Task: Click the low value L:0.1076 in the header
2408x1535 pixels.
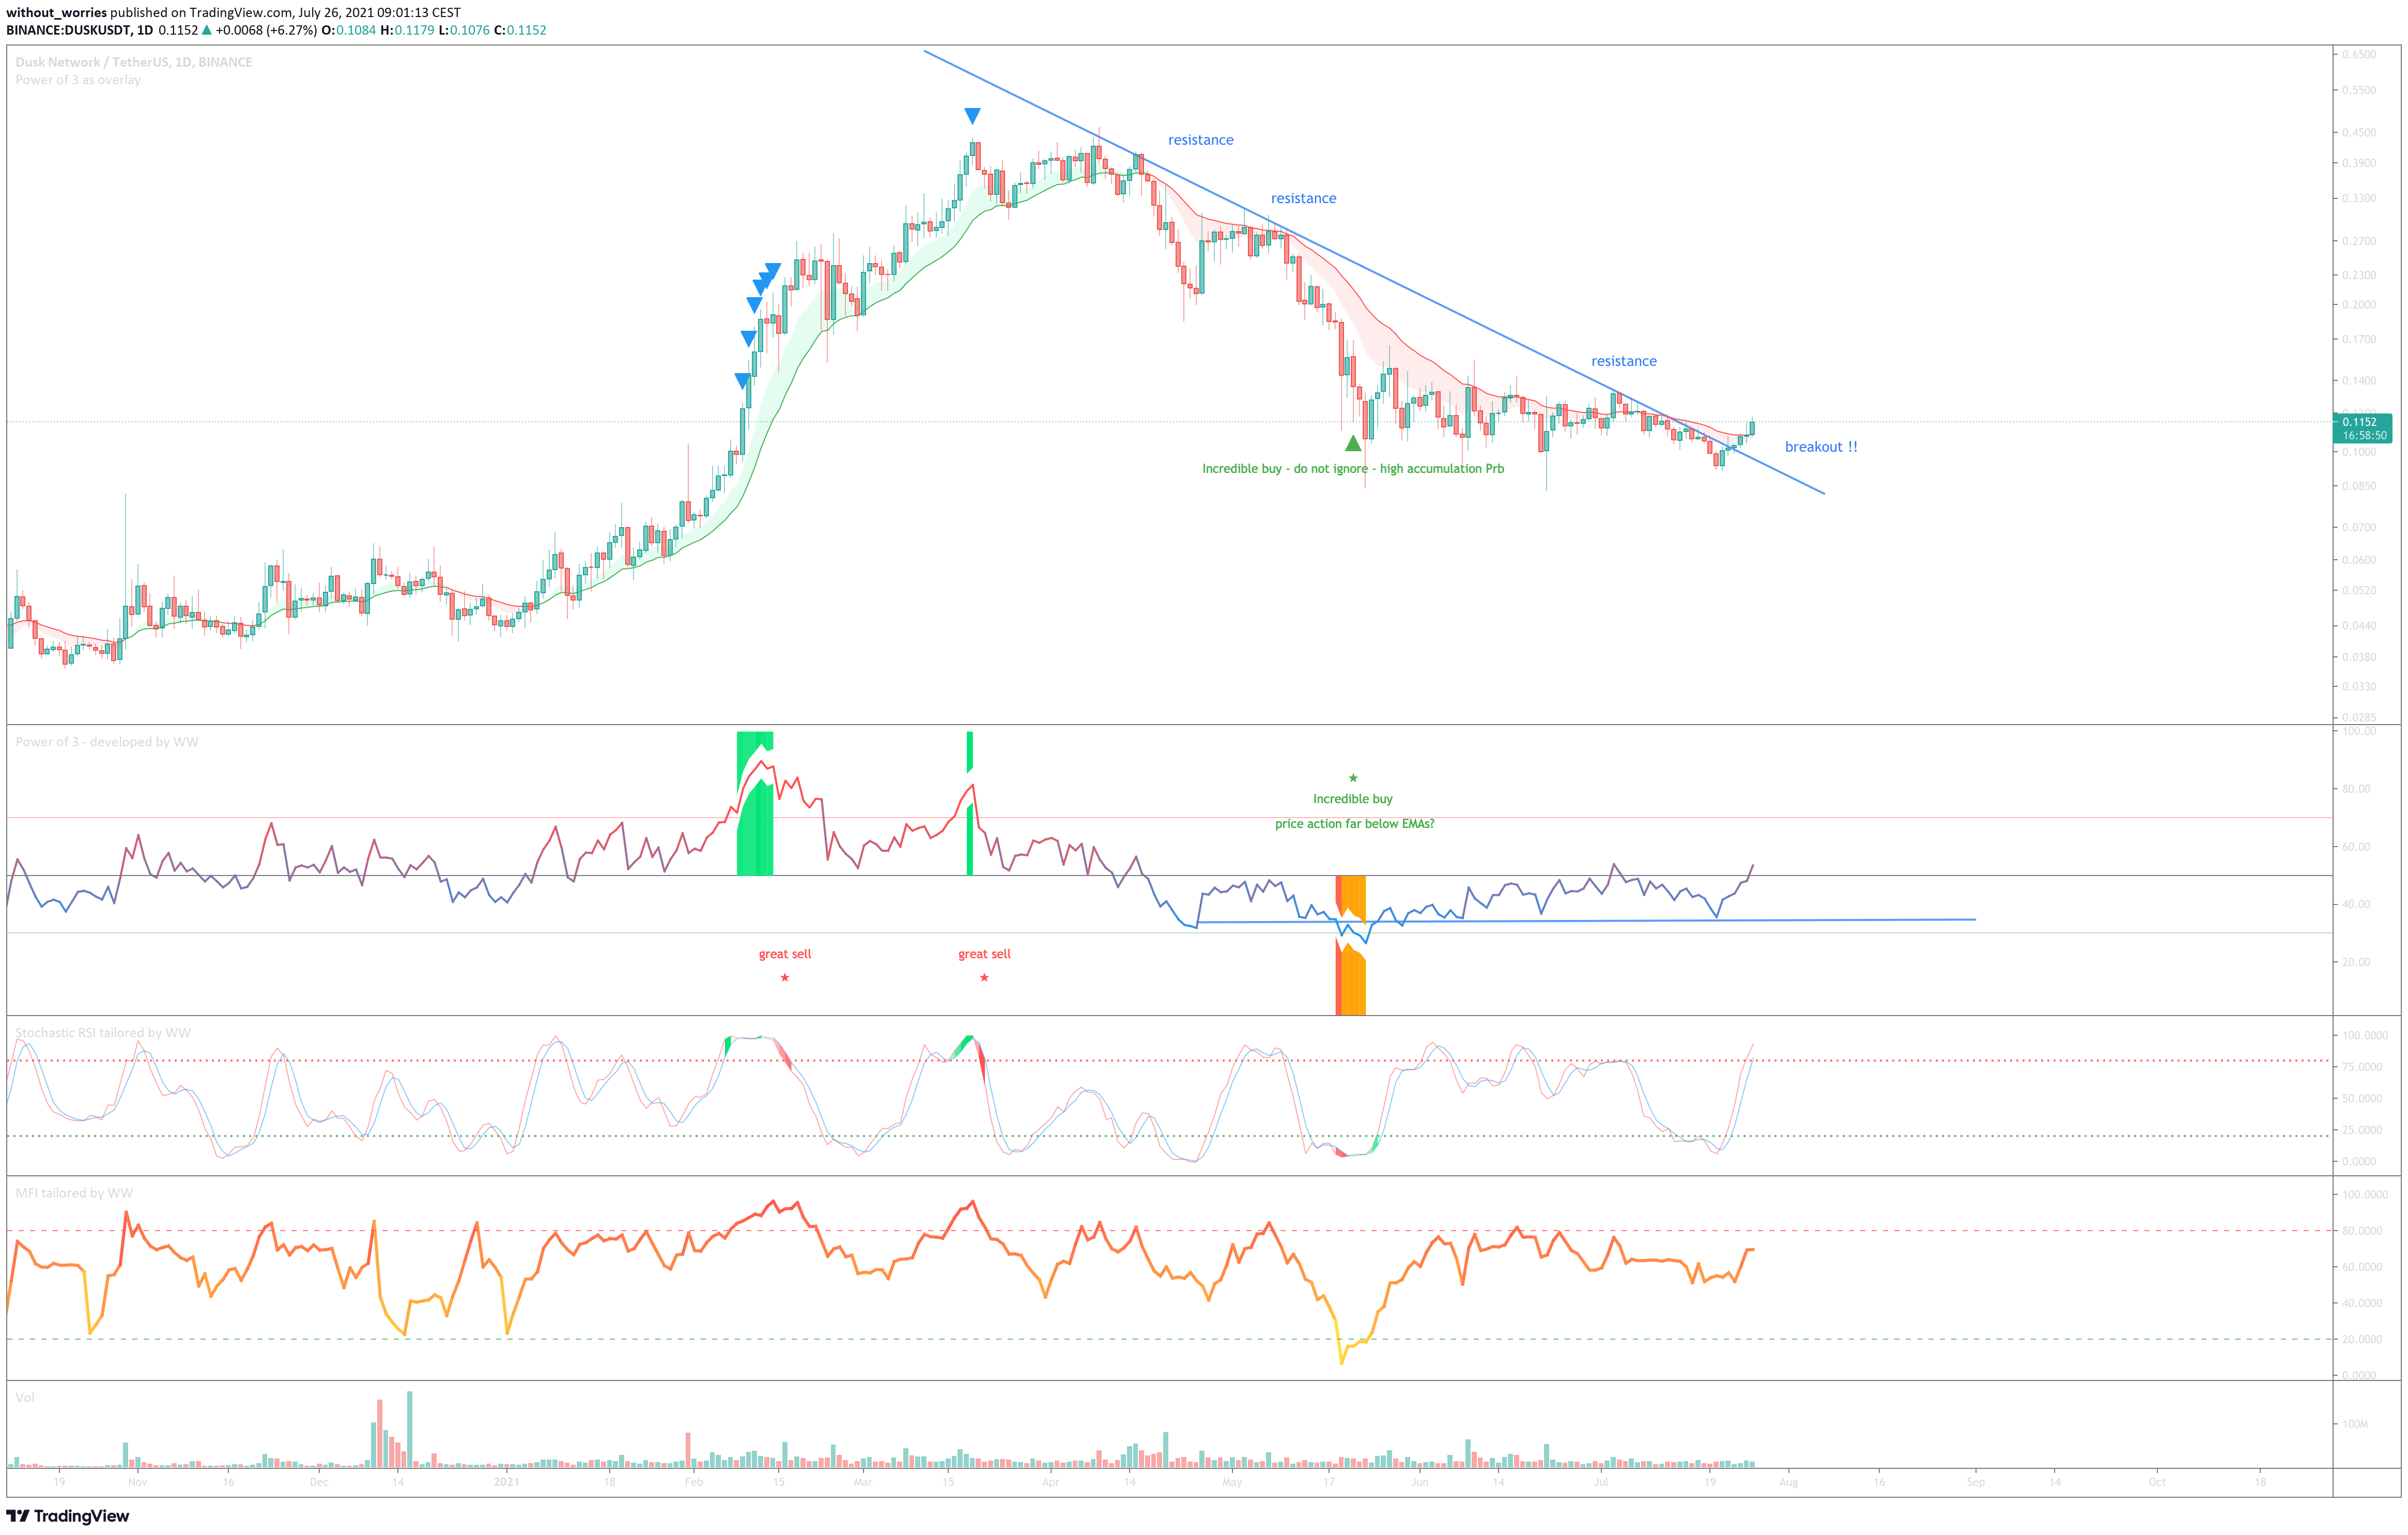Action: click(x=465, y=30)
